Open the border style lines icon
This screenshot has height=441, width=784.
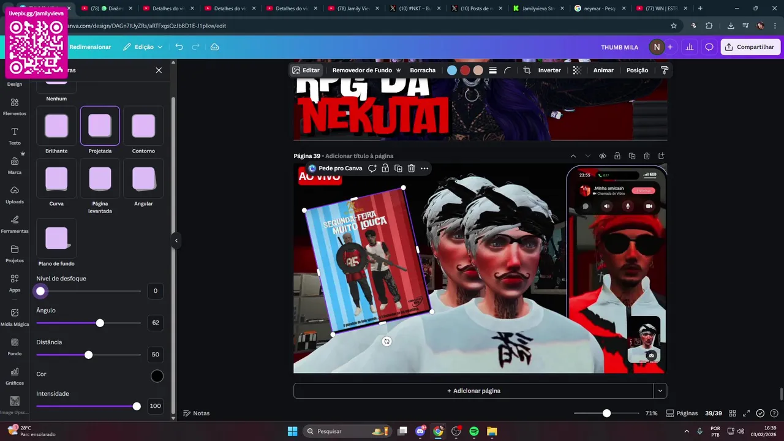pyautogui.click(x=492, y=70)
